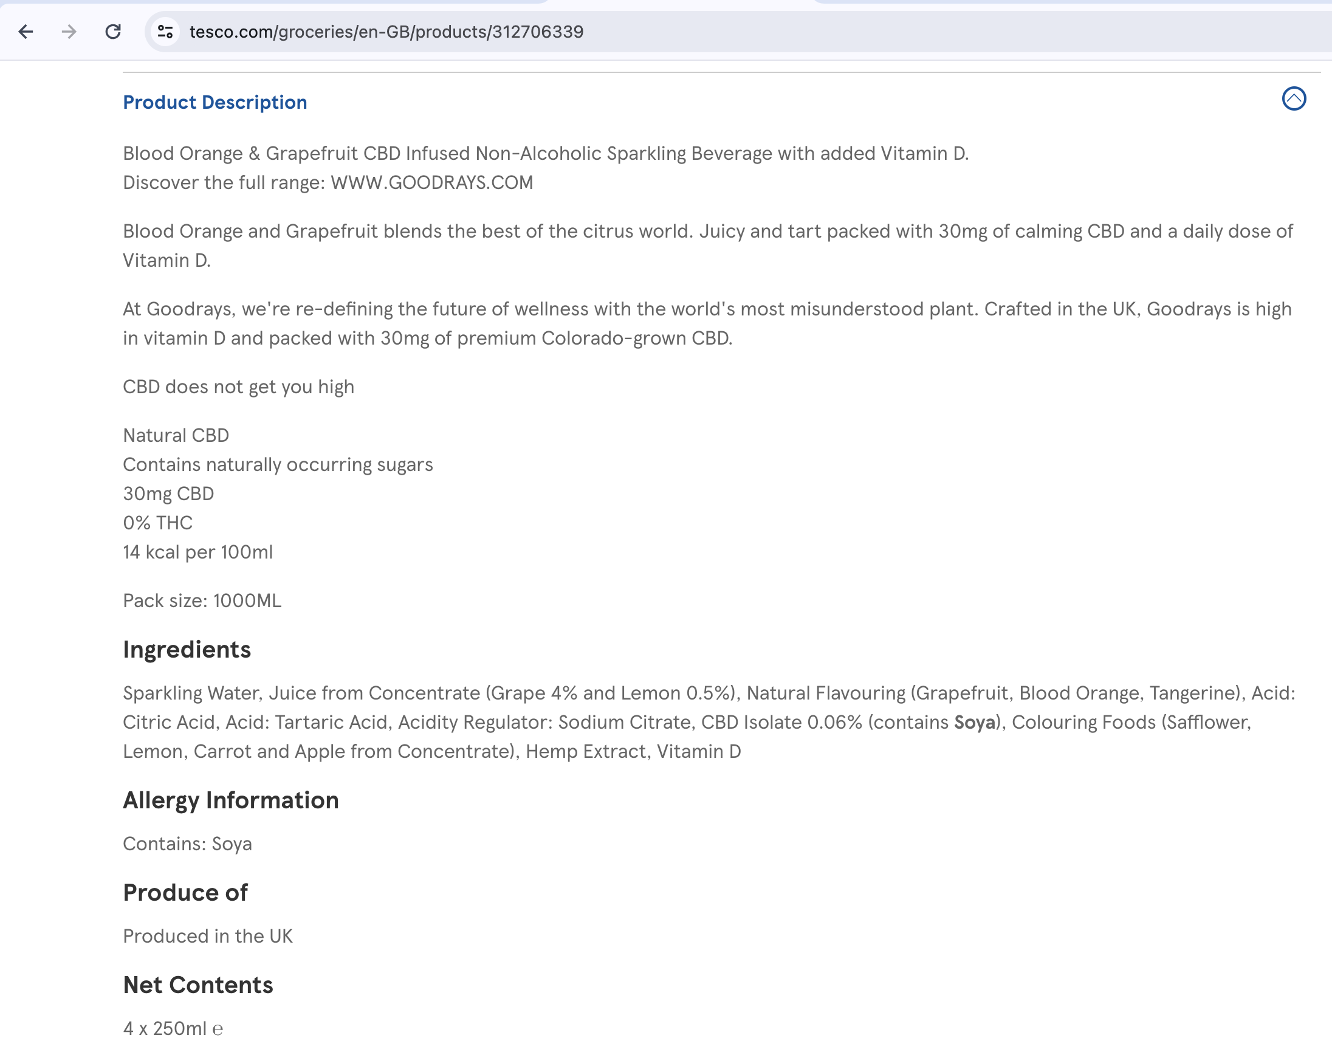Click the Allergy Information heading

[x=230, y=800]
